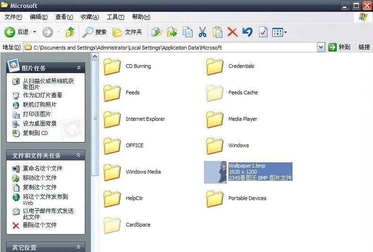Image resolution: width=373 pixels, height=252 pixels.
Task: Click the red Delete X toolbar icon
Action: [x=232, y=32]
